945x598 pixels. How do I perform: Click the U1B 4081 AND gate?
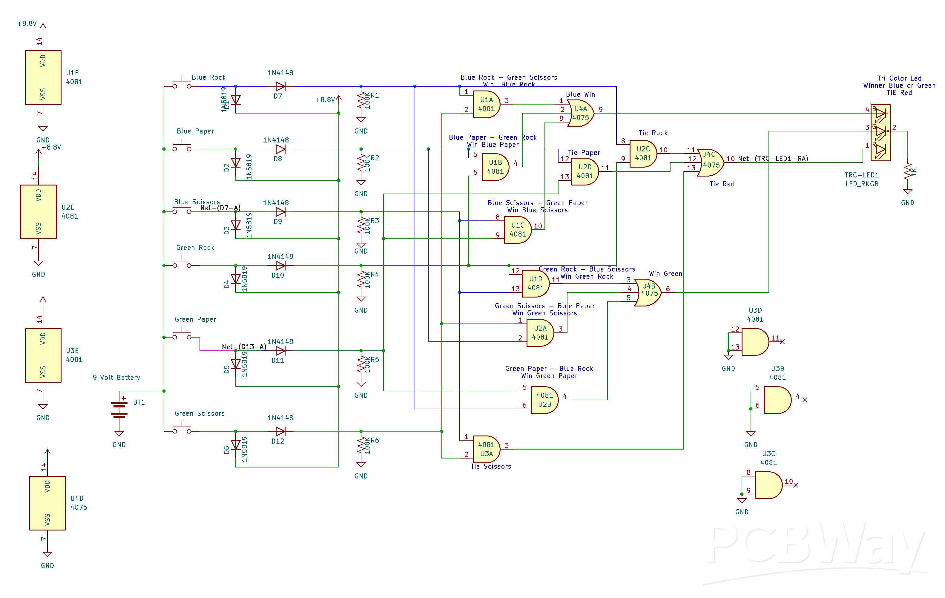click(495, 167)
